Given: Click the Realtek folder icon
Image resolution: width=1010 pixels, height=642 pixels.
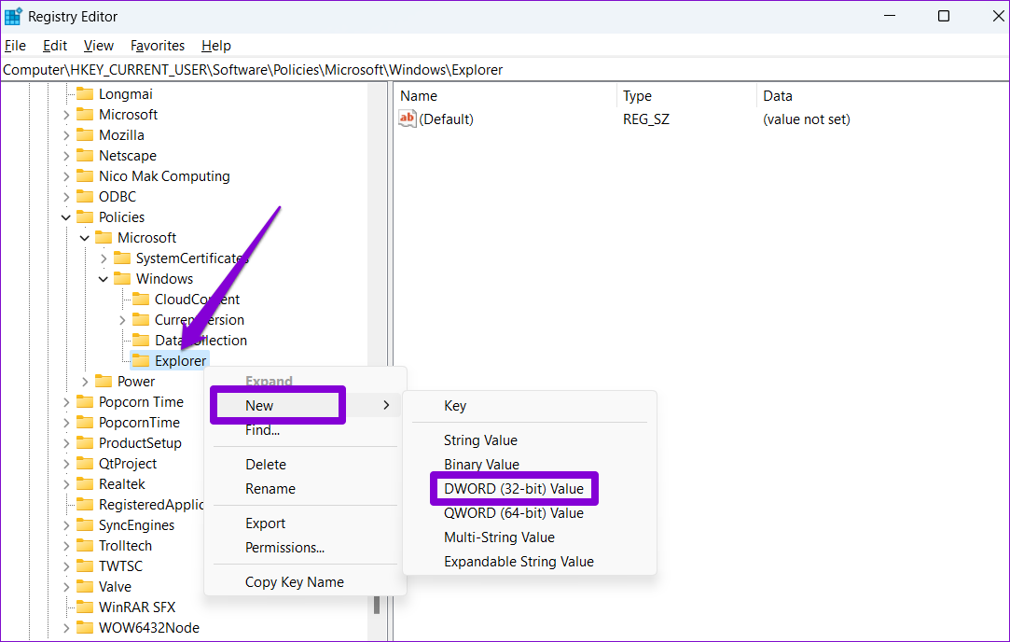Looking at the screenshot, I should tap(85, 483).
